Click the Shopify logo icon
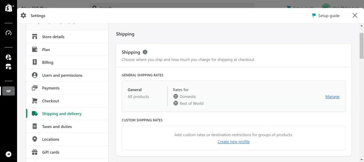This screenshot has height=162, width=364. coord(9,8)
